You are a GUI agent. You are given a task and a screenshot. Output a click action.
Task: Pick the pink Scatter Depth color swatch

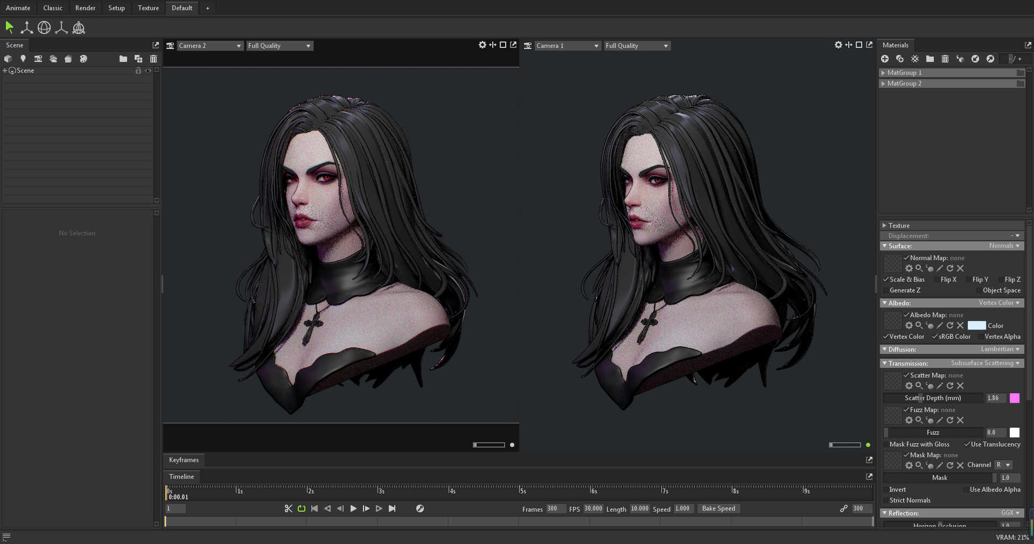1015,398
